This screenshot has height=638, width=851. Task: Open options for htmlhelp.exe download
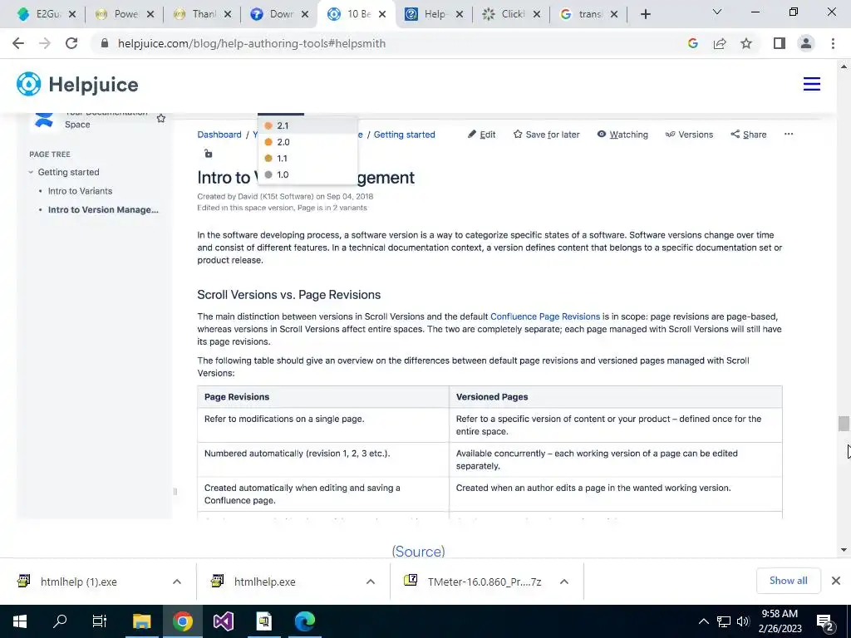[371, 582]
